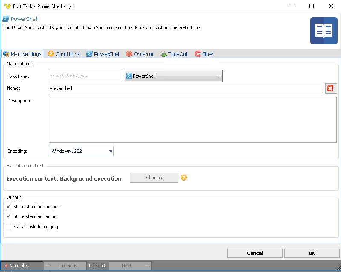341x272 pixels.
Task: Disable Store standard output checkbox
Action: pyautogui.click(x=9, y=207)
